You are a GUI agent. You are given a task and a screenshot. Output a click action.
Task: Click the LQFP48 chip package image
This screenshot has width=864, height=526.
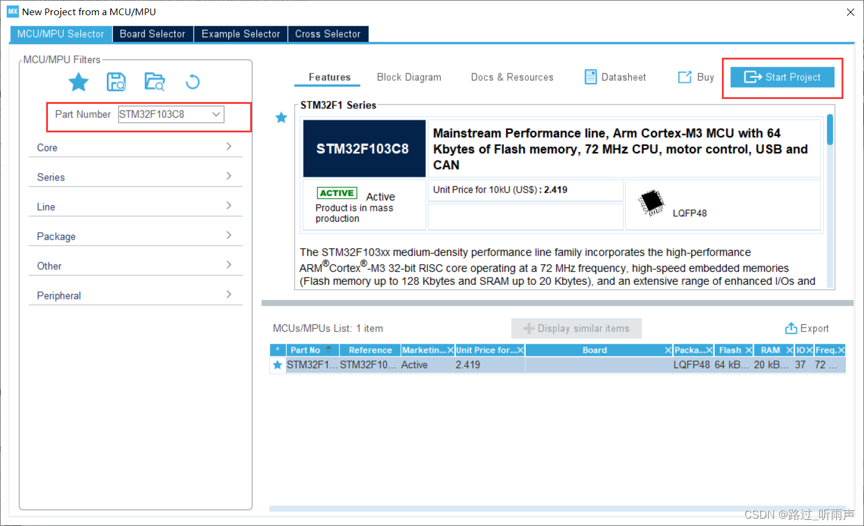[651, 203]
